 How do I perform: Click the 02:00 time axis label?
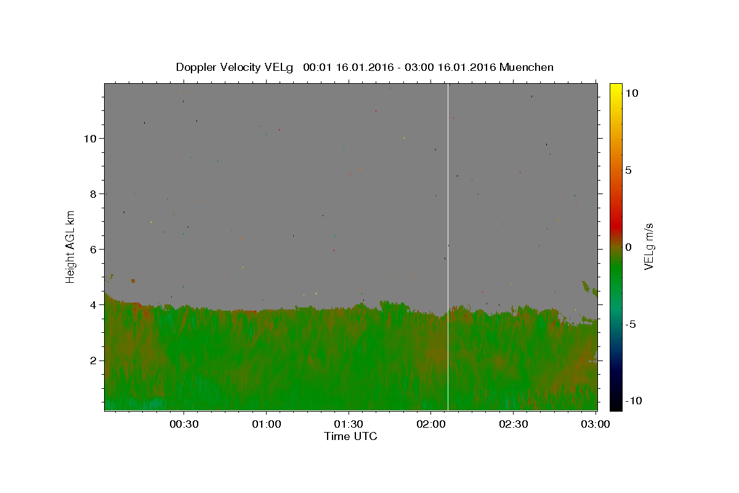(432, 424)
